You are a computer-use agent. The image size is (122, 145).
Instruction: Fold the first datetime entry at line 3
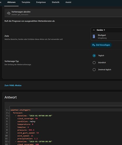pyautogui.click(x=9, y=116)
